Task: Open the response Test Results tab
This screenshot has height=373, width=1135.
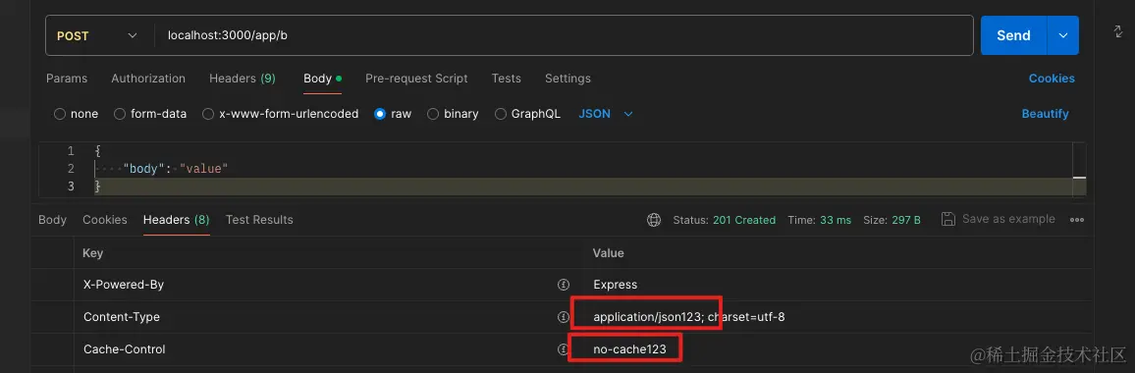Action: click(259, 220)
